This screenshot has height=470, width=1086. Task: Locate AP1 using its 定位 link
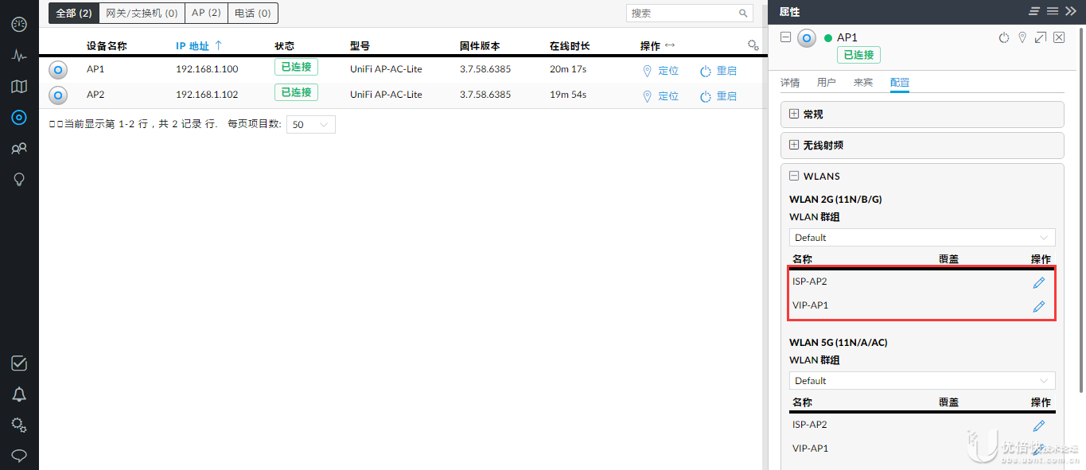pyautogui.click(x=668, y=71)
